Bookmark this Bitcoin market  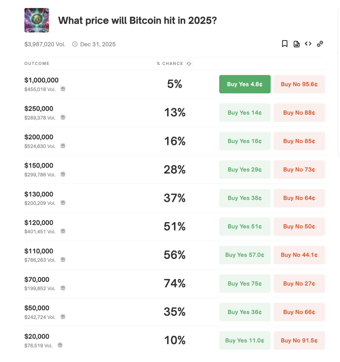285,43
